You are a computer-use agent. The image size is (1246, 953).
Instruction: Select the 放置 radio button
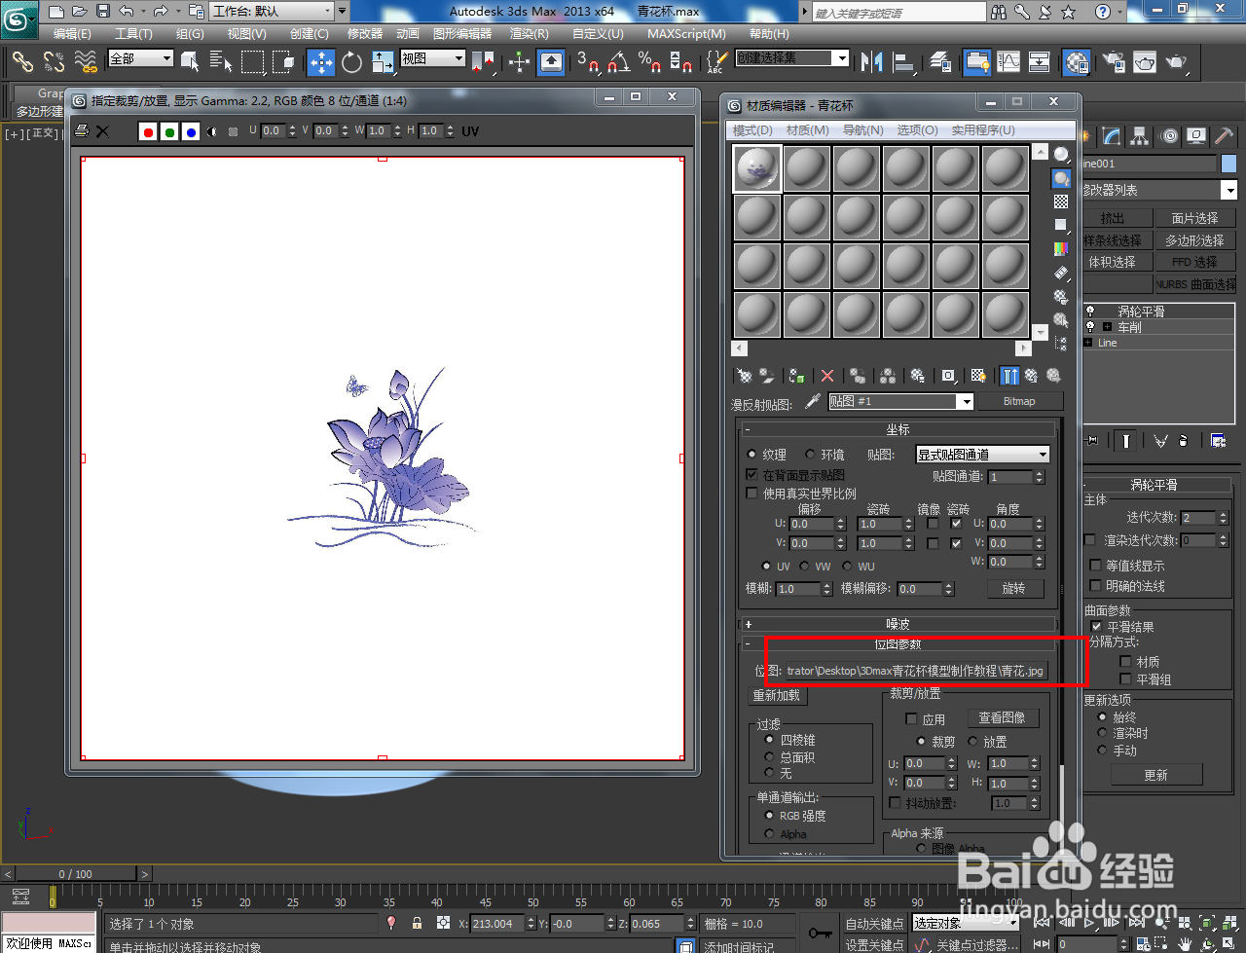tap(972, 742)
